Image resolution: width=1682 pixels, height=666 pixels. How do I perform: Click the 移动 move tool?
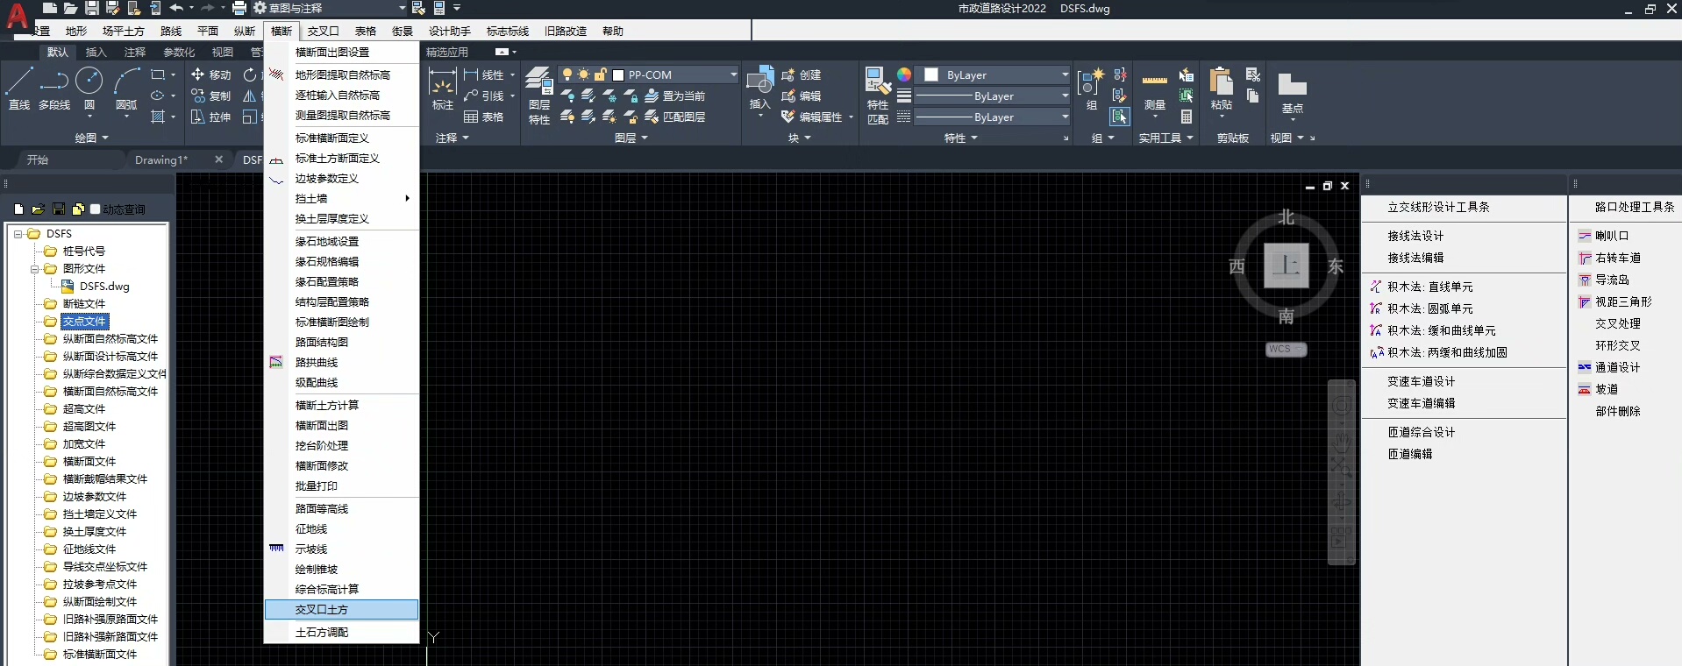point(210,74)
